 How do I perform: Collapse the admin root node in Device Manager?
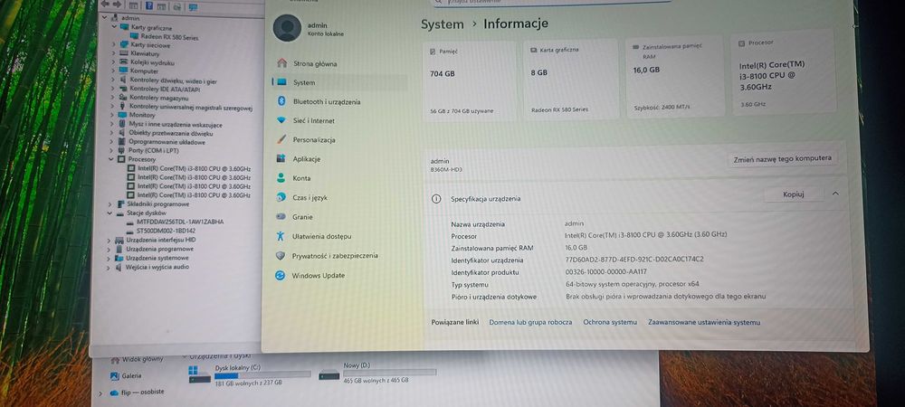click(104, 18)
